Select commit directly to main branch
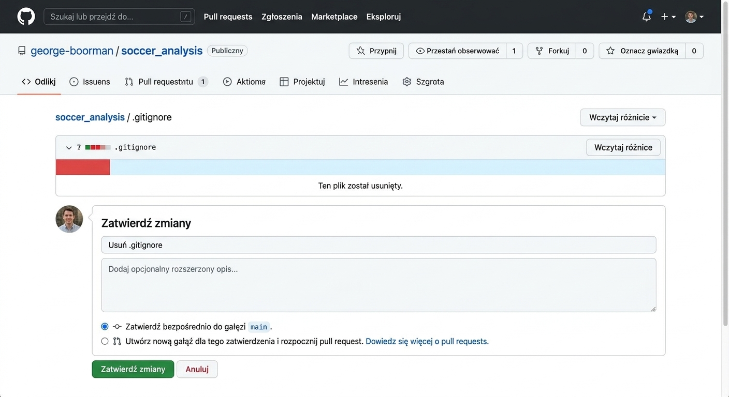 pyautogui.click(x=105, y=327)
